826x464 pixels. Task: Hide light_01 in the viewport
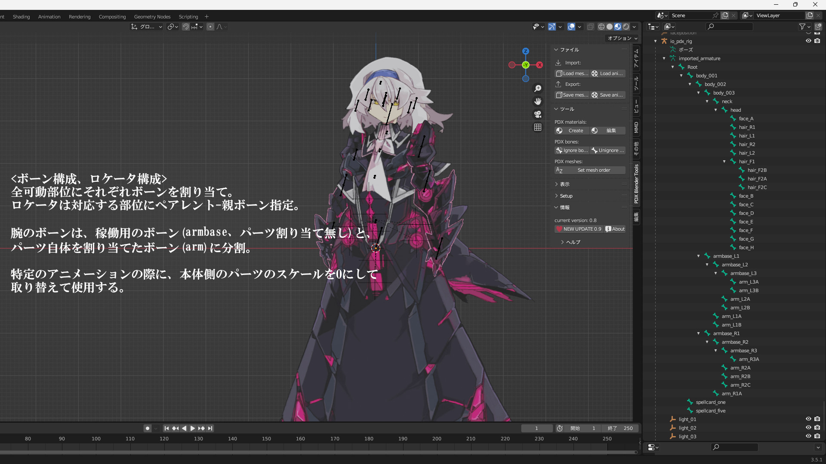[x=808, y=419]
